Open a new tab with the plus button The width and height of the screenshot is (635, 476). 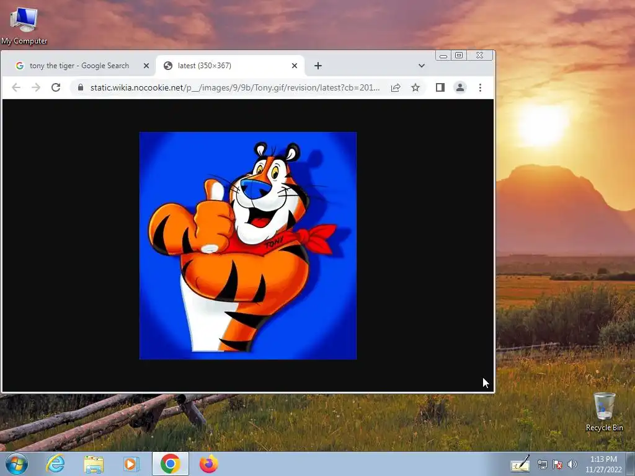[x=318, y=66]
